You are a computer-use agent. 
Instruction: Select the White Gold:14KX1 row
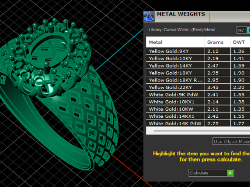tap(198, 116)
